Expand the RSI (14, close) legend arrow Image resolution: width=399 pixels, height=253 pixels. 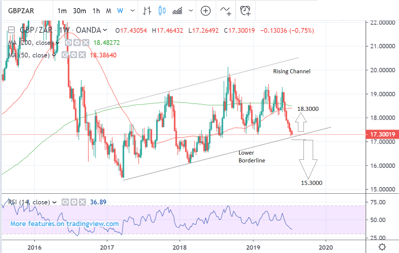(x=54, y=202)
